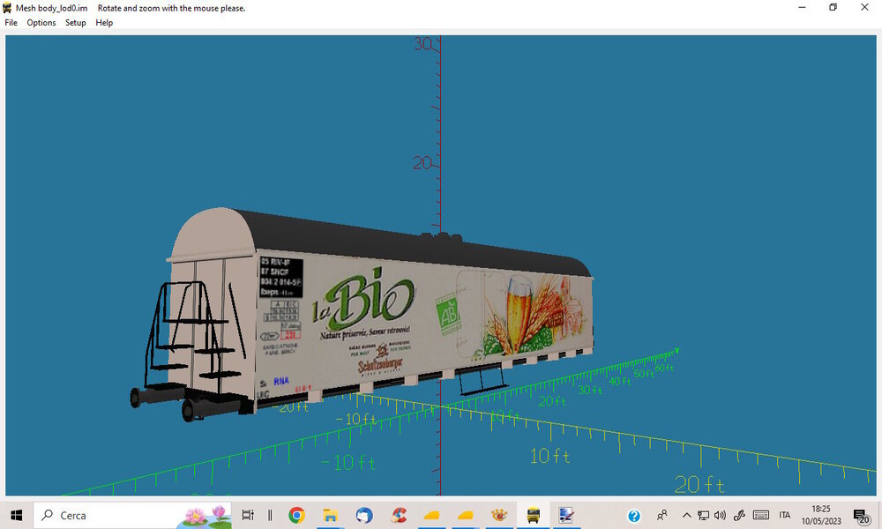Open the Windows Start menu

pyautogui.click(x=16, y=515)
